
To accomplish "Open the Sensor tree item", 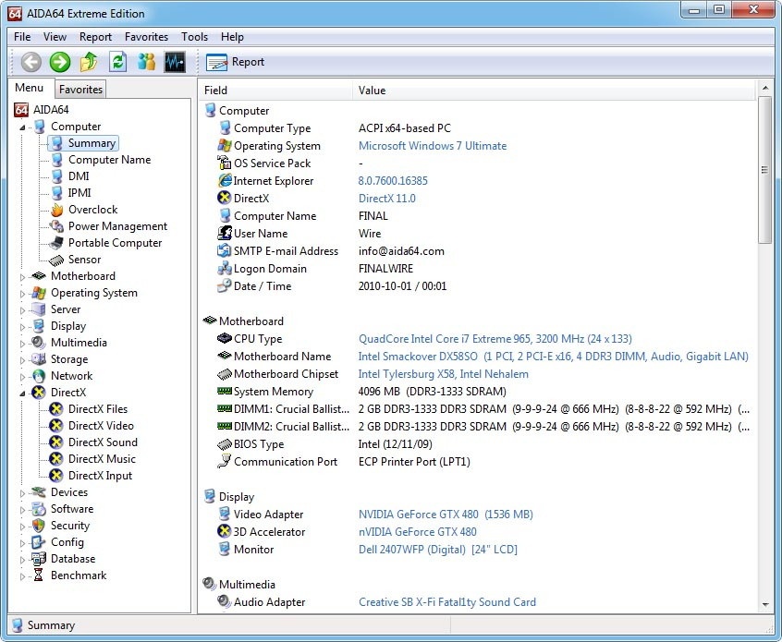I will (84, 260).
